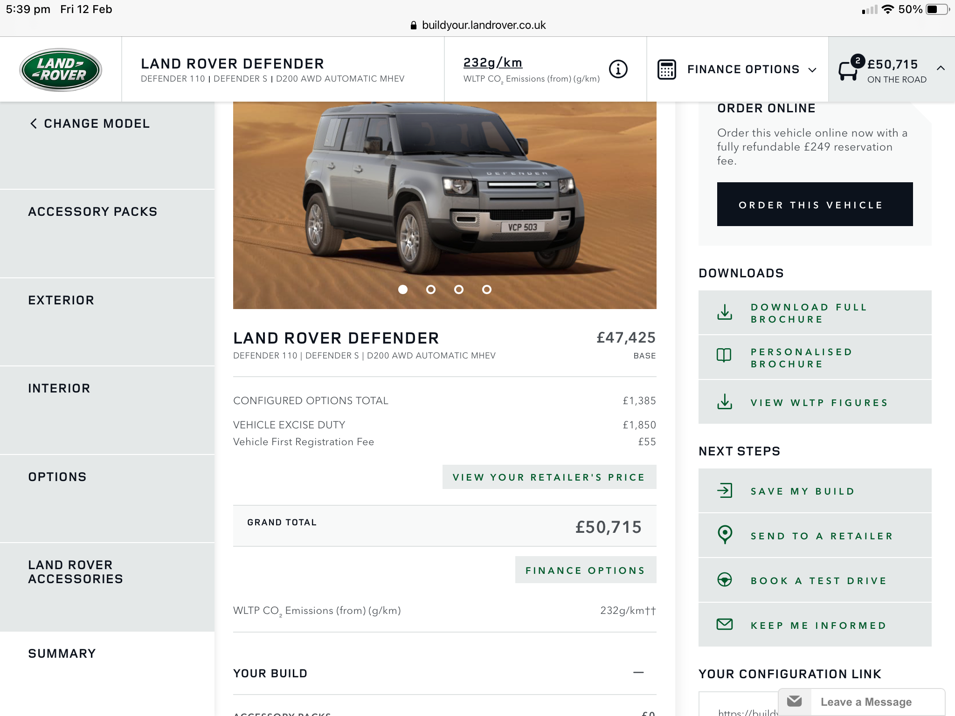
Task: Collapse the on-the-road price chevron
Action: click(x=941, y=68)
